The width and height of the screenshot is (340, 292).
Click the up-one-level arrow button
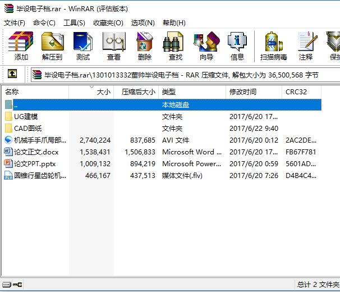pos(12,74)
